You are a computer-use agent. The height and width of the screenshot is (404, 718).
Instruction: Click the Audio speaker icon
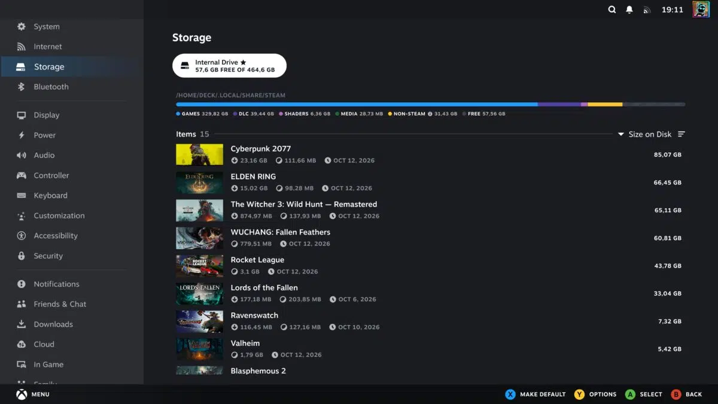[x=22, y=155]
